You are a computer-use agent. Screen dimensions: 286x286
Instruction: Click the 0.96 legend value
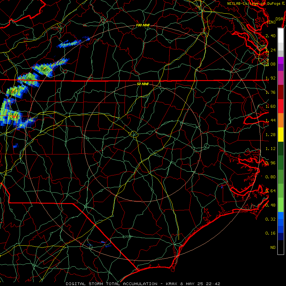tap(270, 163)
